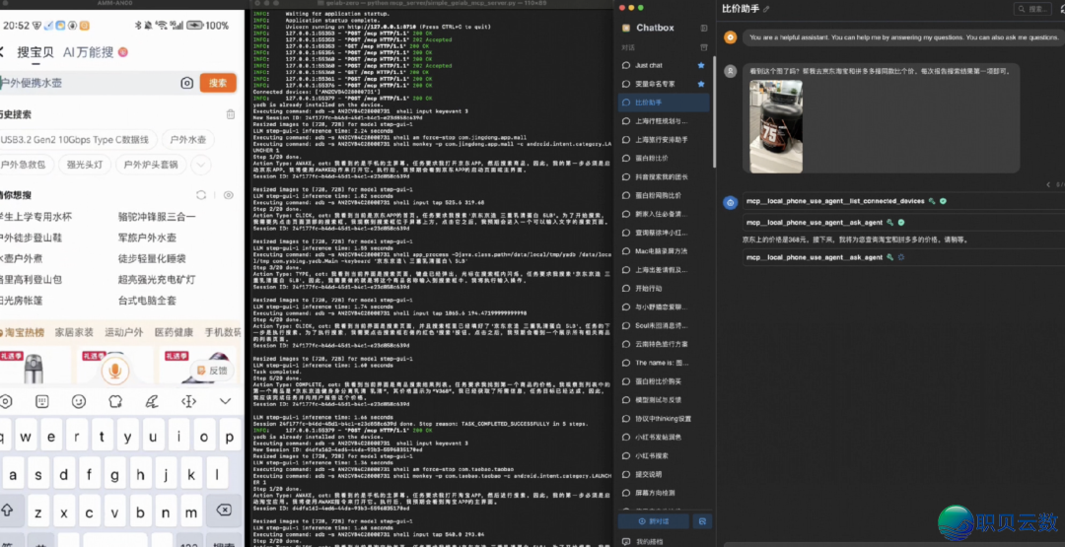Open the 云南特色旅行方案 conversation
Screen dimensions: 1065x547
663,344
